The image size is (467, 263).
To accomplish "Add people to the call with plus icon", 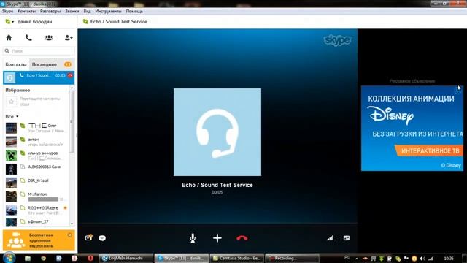I will [x=217, y=238].
